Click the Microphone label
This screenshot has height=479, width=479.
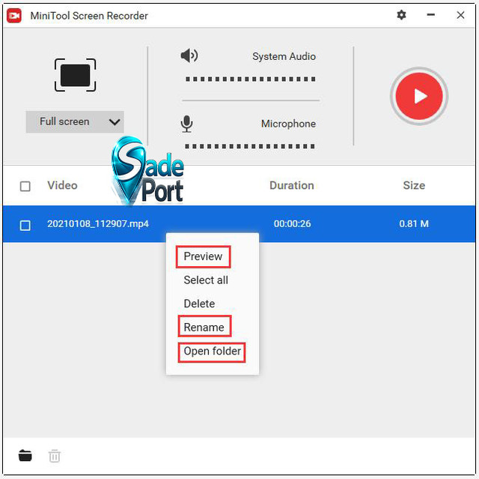[288, 124]
